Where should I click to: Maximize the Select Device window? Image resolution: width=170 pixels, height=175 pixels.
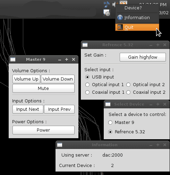pos(158,104)
